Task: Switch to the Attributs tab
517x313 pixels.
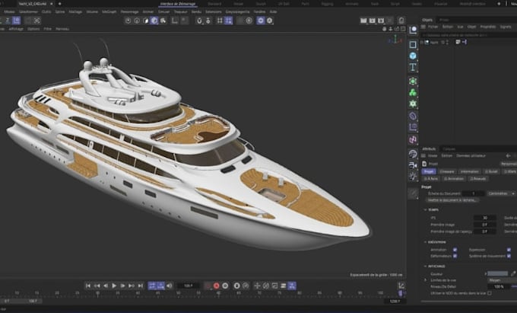Action: [x=429, y=149]
